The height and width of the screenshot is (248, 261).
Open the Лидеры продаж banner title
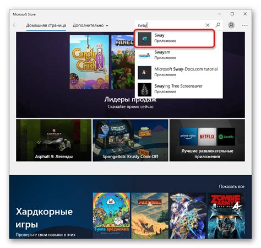click(x=130, y=100)
